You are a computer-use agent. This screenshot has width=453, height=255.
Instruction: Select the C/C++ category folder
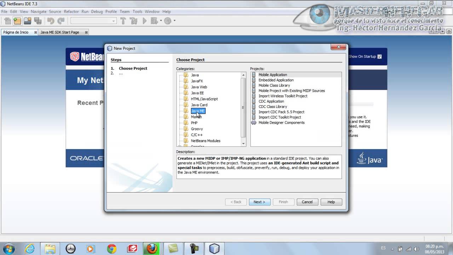click(197, 135)
